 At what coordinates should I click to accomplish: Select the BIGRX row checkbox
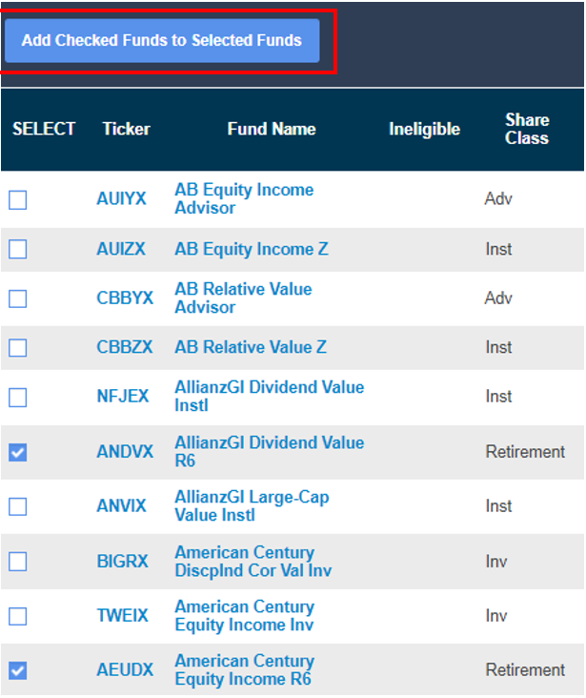[x=18, y=562]
